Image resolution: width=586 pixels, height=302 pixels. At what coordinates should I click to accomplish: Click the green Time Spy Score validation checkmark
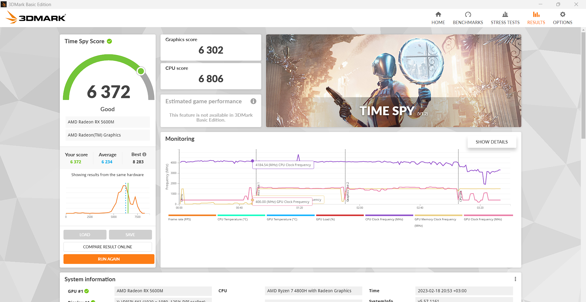(x=109, y=41)
